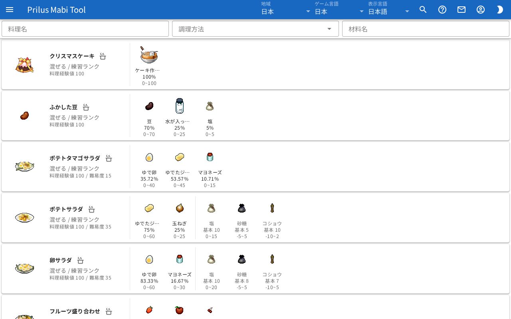511x319 pixels.
Task: Click the クリスマスケーキ recipe name
Action: click(x=72, y=56)
